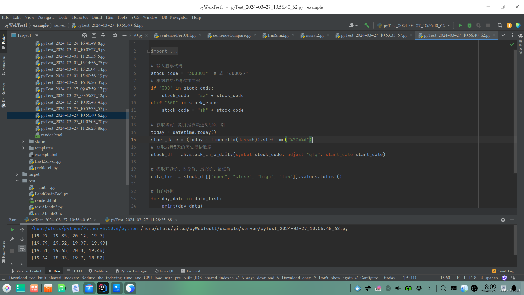Click Select Opened File target icon
Screen dimensions: 524x295
(x=85, y=35)
